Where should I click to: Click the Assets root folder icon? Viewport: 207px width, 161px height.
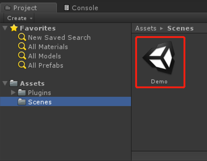coord(14,83)
